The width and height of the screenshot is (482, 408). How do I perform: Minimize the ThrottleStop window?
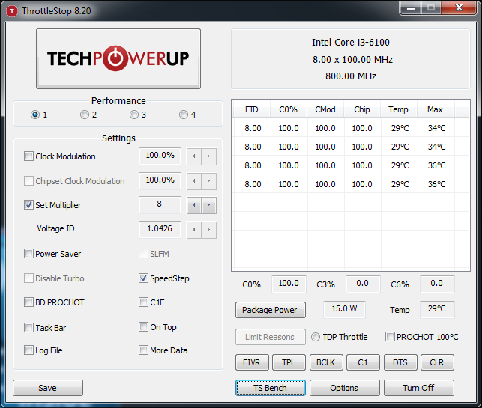click(x=410, y=8)
